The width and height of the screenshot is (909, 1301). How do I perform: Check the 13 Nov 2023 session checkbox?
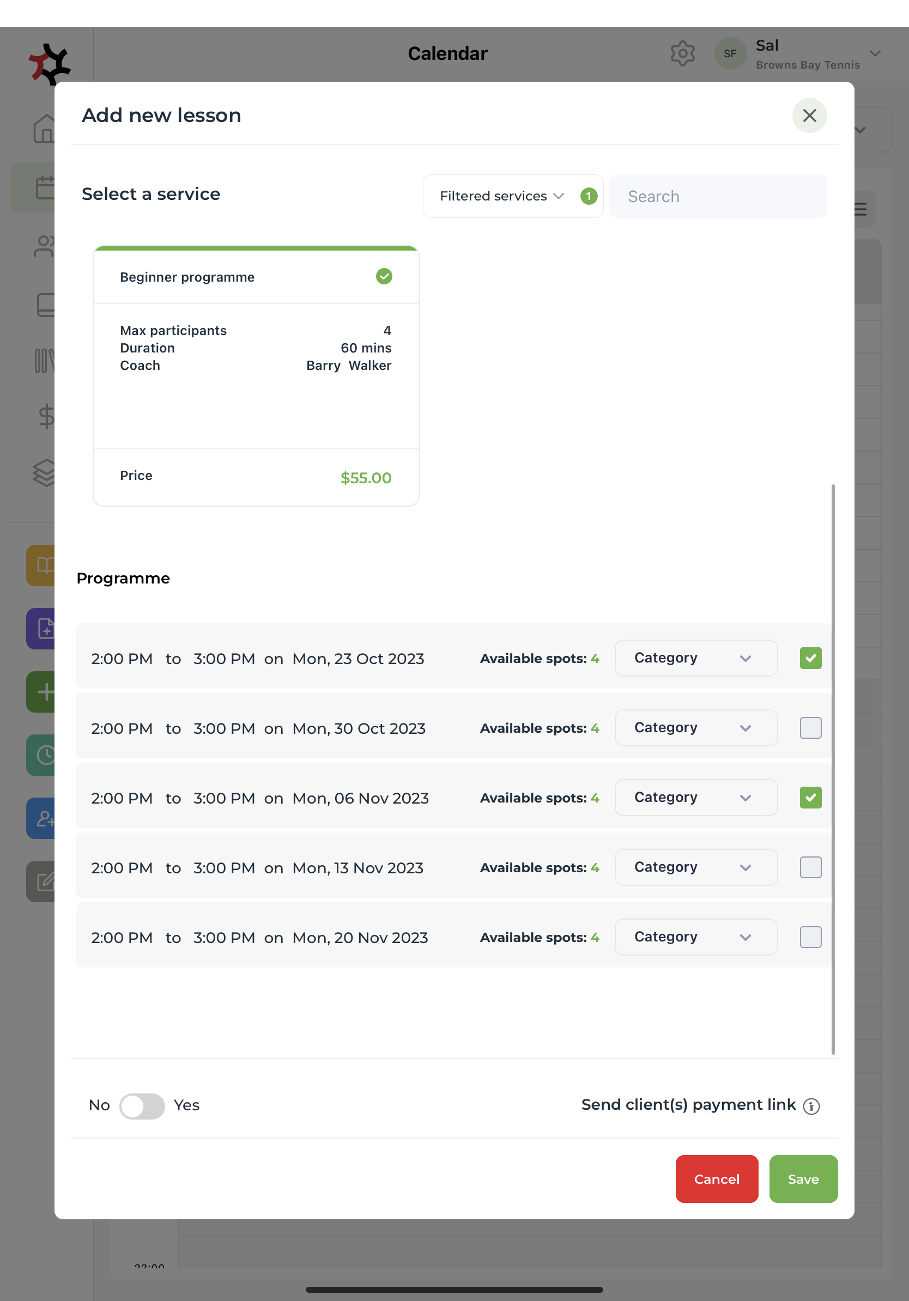pyautogui.click(x=810, y=867)
